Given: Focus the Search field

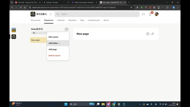Looking at the screenshot, I should click(x=97, y=14).
